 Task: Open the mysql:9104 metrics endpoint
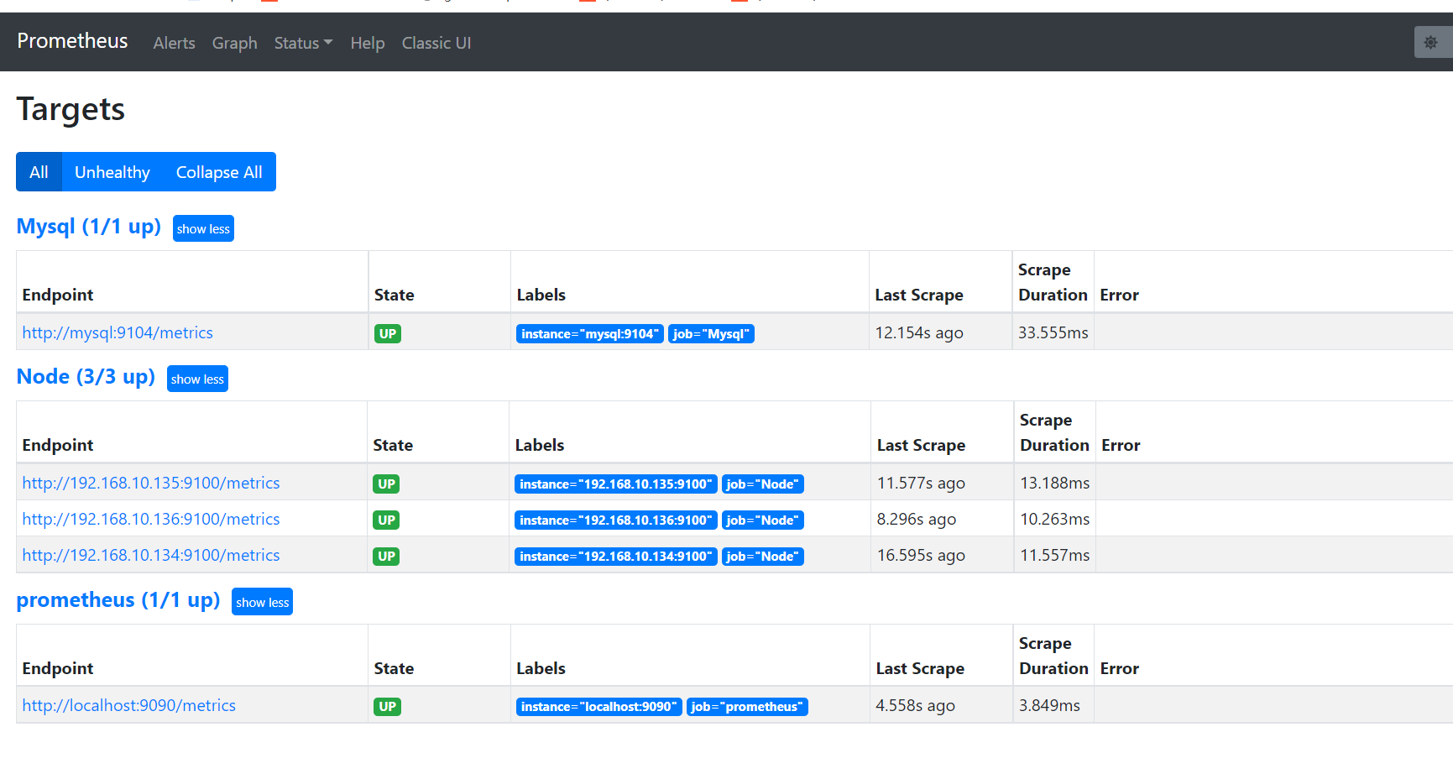point(118,332)
